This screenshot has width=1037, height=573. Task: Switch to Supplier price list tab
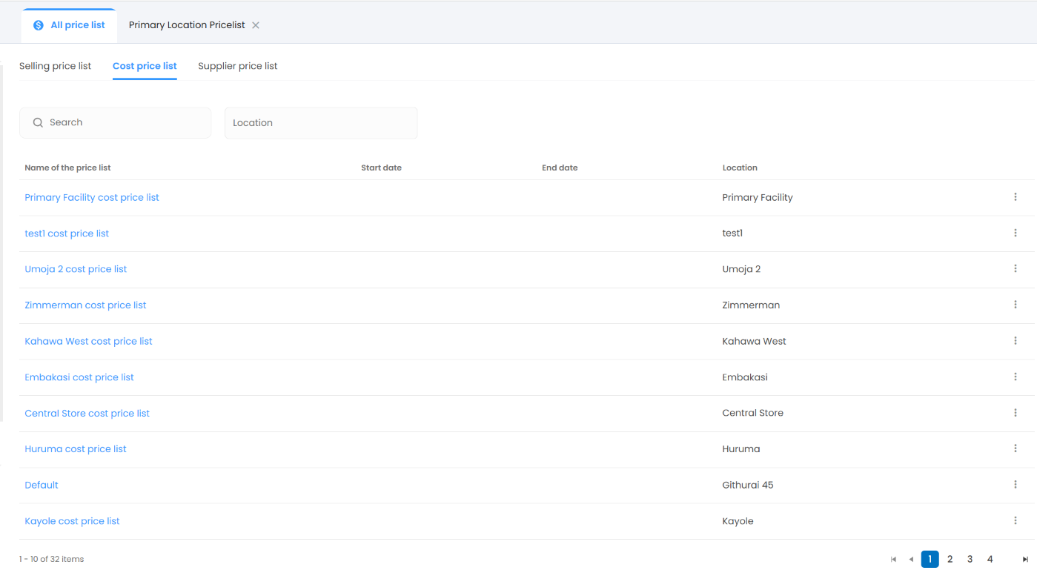click(237, 66)
